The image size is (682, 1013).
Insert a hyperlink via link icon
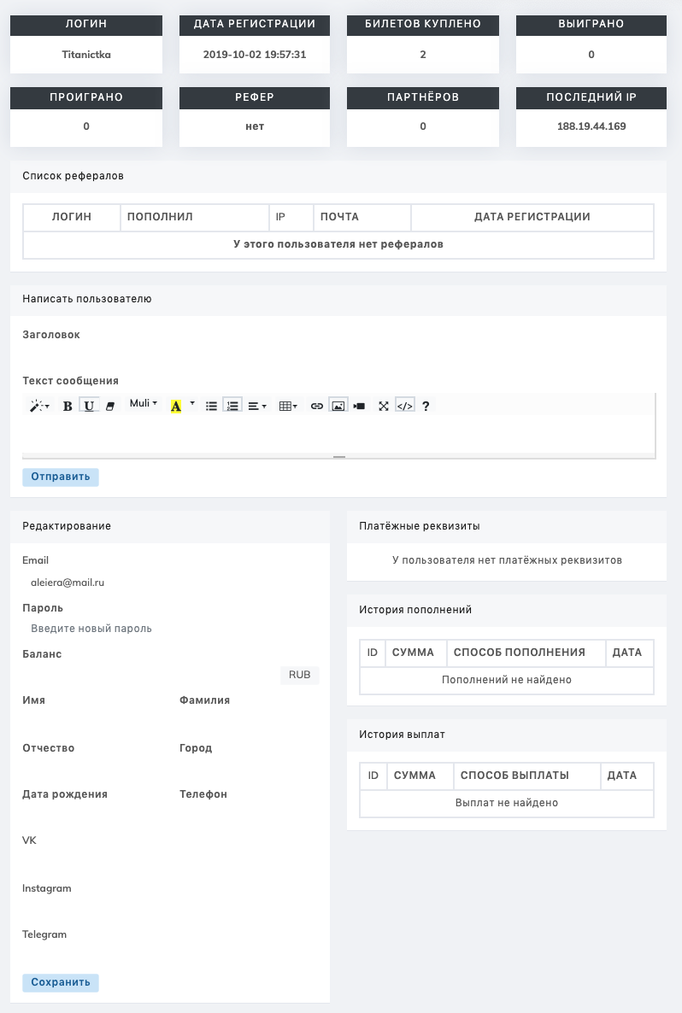317,406
